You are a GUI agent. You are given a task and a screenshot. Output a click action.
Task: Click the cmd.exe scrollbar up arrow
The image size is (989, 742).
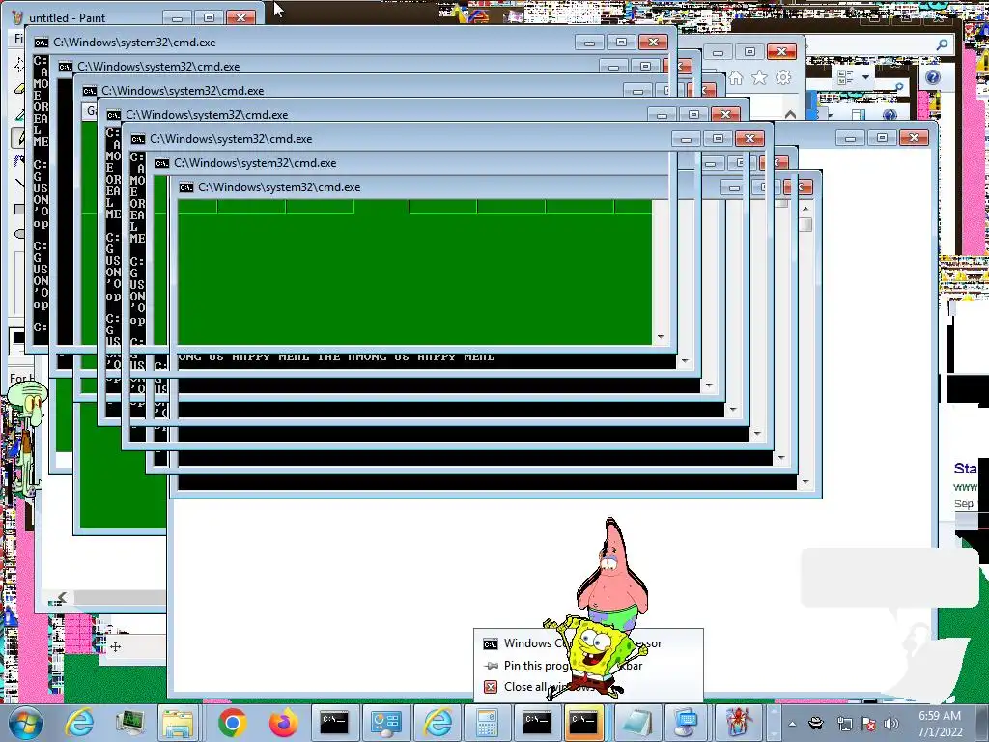[x=805, y=209]
